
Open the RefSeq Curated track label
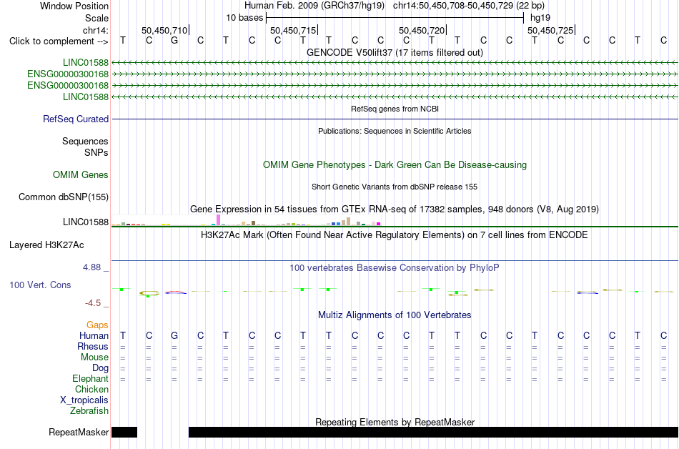point(76,119)
